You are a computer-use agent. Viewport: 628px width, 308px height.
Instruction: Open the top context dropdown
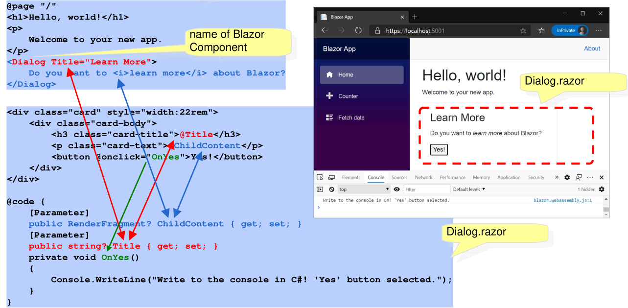pyautogui.click(x=364, y=190)
